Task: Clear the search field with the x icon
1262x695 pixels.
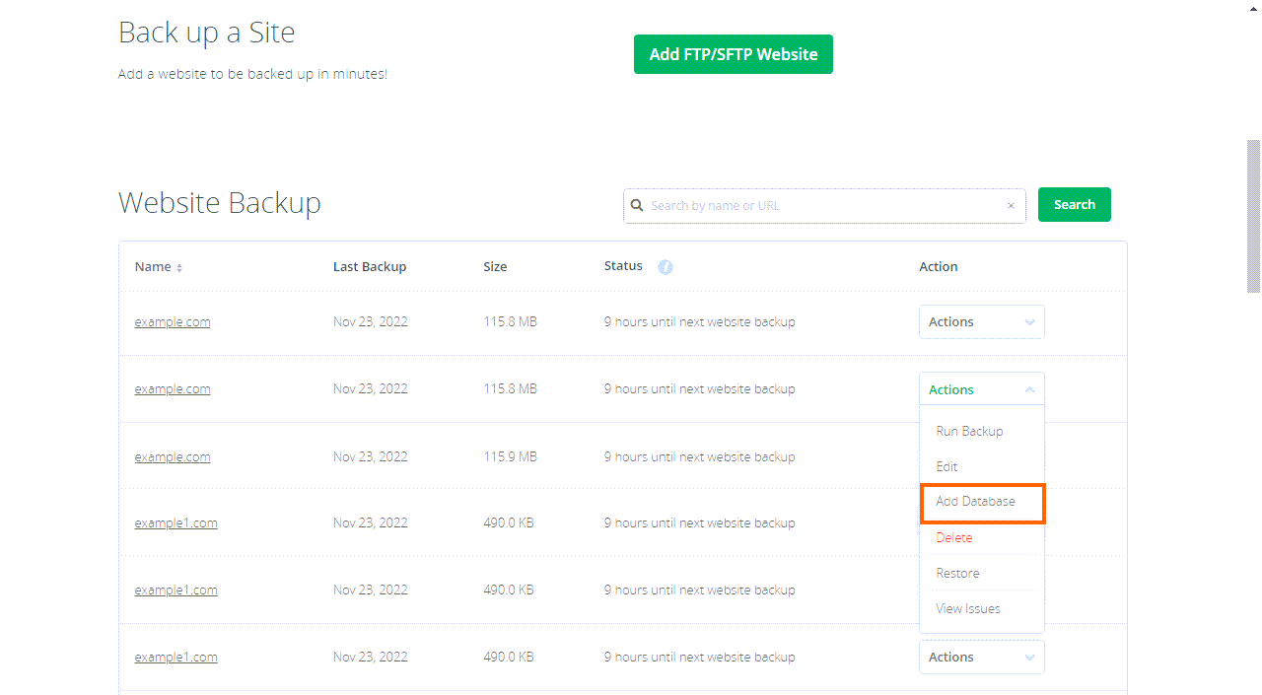Action: pos(1011,205)
